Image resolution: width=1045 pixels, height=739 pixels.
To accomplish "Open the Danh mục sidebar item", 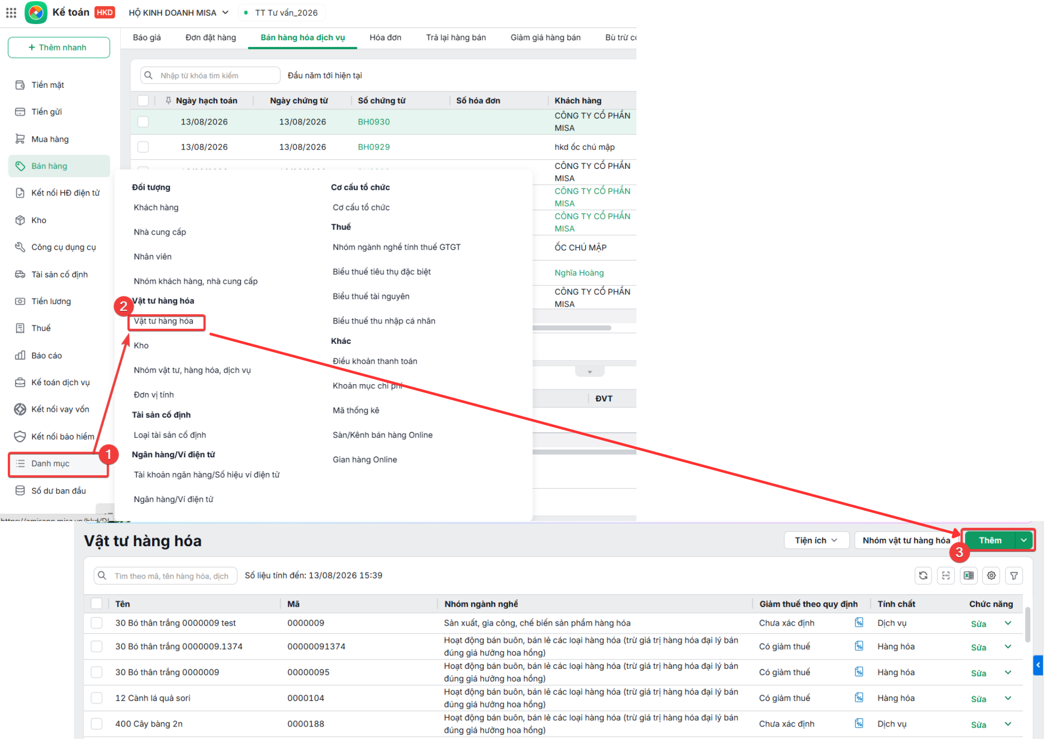I will pos(59,464).
